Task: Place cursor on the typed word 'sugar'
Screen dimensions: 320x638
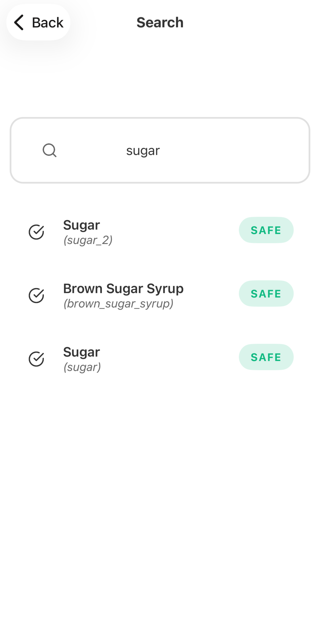Action: click(143, 150)
